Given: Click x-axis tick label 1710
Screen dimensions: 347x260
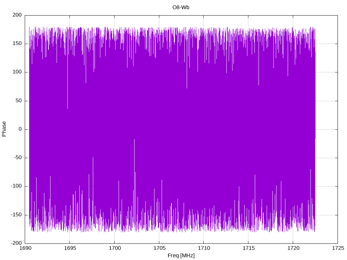Looking at the screenshot, I should [x=204, y=248].
